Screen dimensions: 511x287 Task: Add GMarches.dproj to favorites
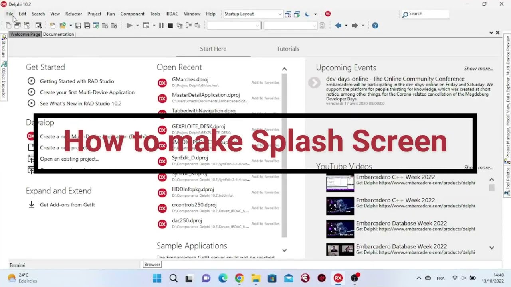(265, 83)
